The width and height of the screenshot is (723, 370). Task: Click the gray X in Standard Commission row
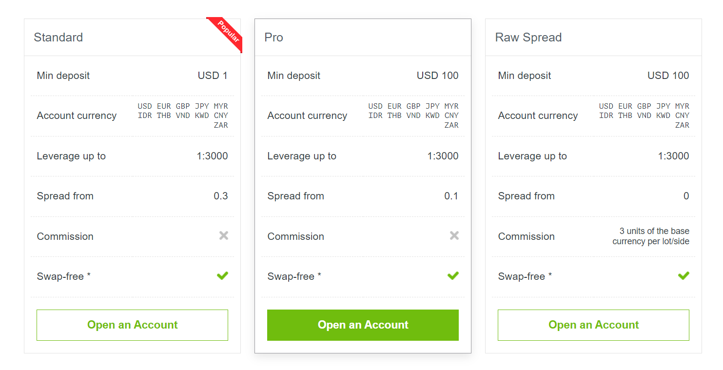pos(224,236)
